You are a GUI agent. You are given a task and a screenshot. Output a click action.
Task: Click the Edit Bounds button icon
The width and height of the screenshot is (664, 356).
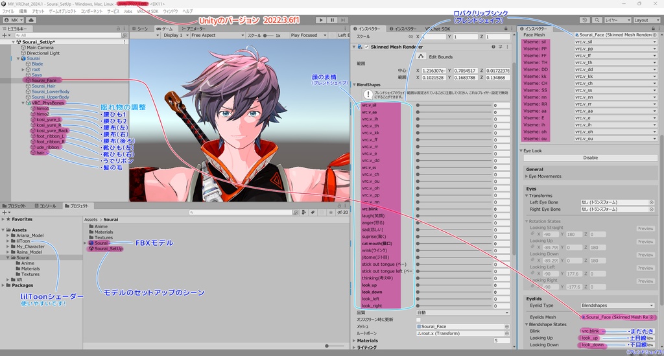pos(420,56)
